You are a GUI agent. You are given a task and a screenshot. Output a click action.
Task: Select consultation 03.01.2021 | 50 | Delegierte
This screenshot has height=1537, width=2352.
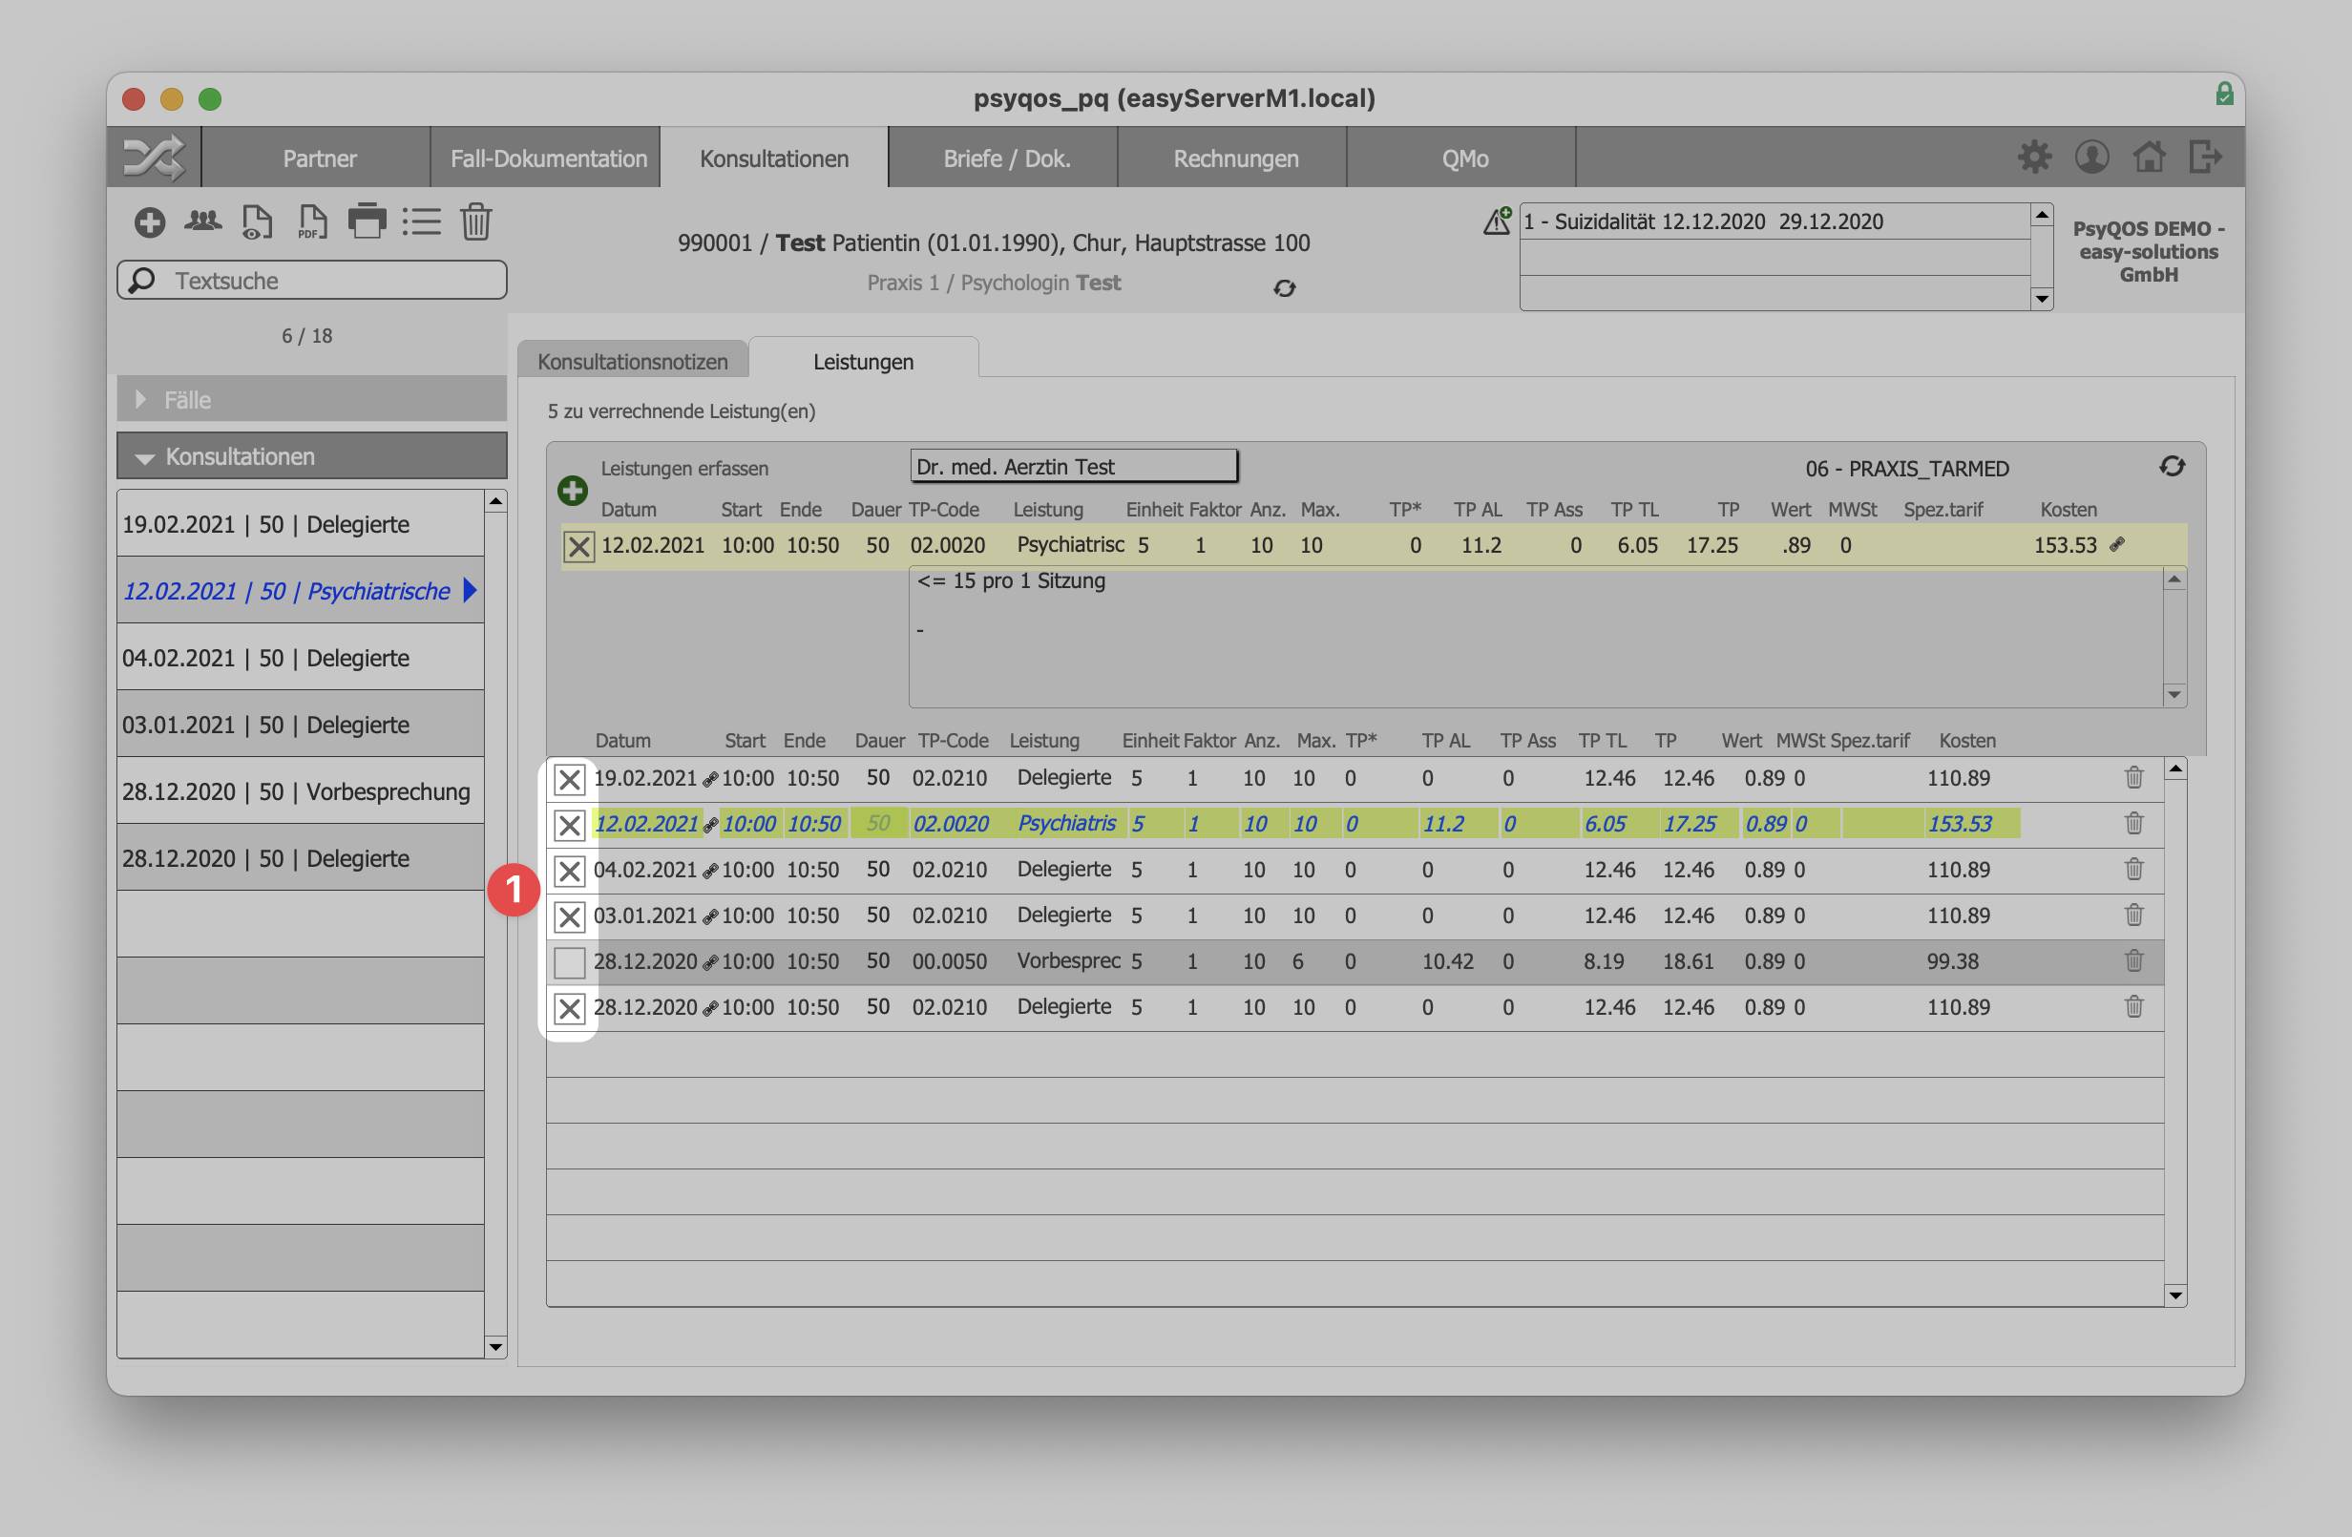point(301,725)
